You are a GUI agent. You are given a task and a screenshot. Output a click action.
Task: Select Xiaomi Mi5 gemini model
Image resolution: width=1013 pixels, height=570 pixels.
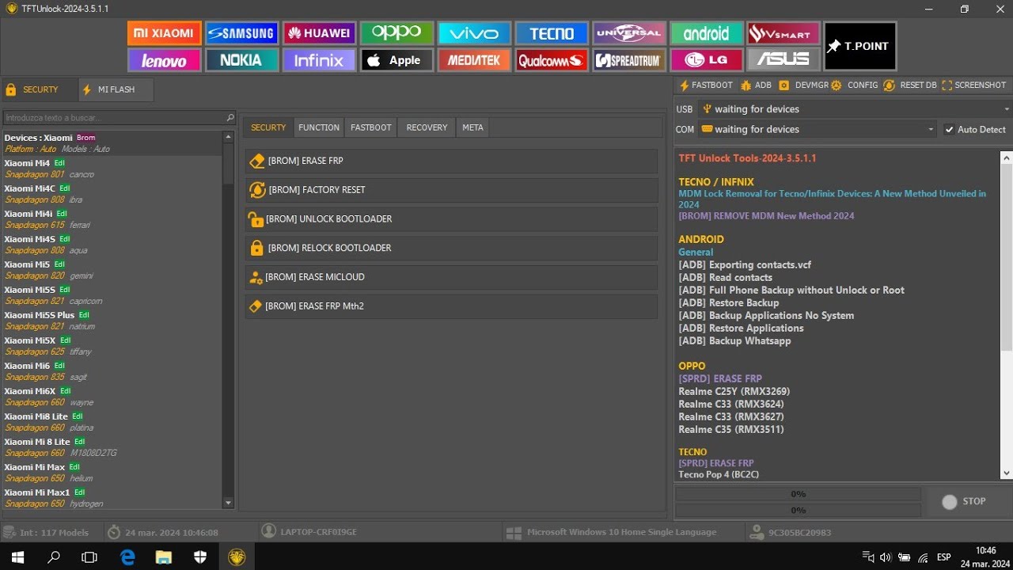coord(112,270)
